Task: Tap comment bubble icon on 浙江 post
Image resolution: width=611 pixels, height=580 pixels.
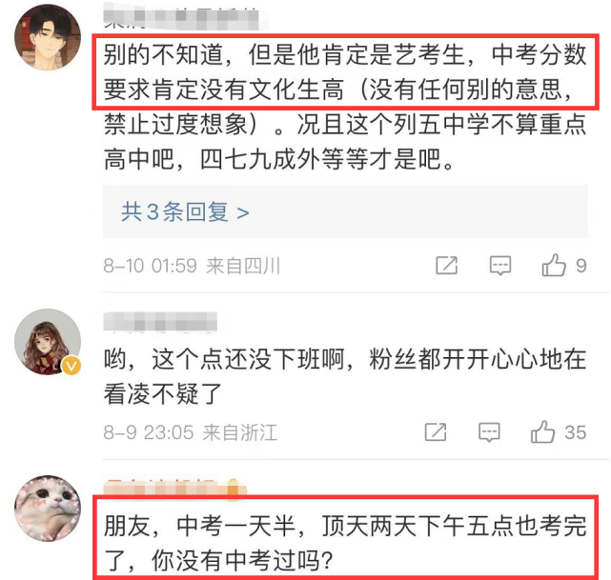Action: 489,432
